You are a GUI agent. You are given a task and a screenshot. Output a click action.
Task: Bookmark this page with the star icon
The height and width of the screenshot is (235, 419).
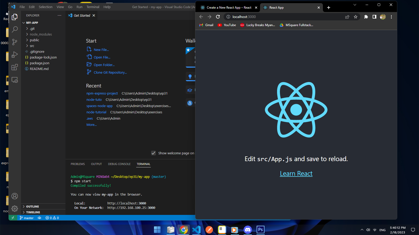356,17
